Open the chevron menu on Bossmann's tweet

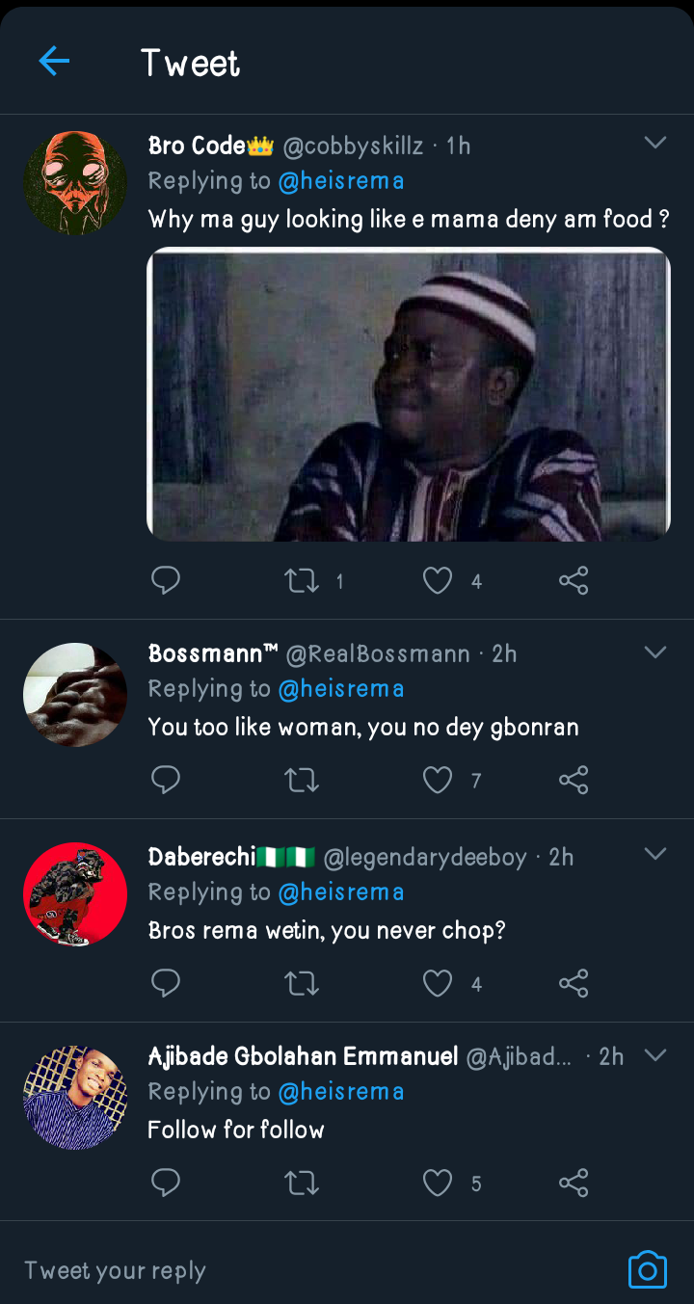tap(655, 652)
